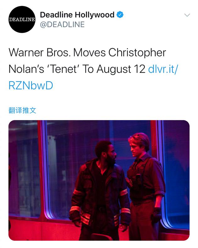The height and width of the screenshot is (248, 198).
Task: Open the Tenet movie still image
Action: coord(99,180)
